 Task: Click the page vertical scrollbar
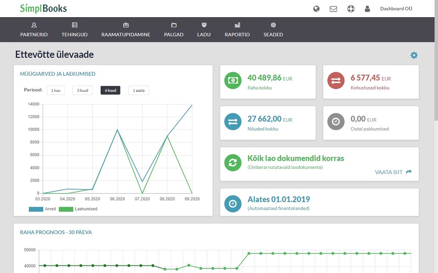coord(436,60)
